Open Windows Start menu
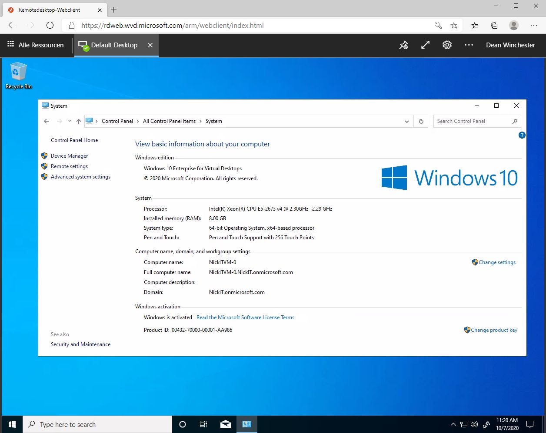 [12, 424]
